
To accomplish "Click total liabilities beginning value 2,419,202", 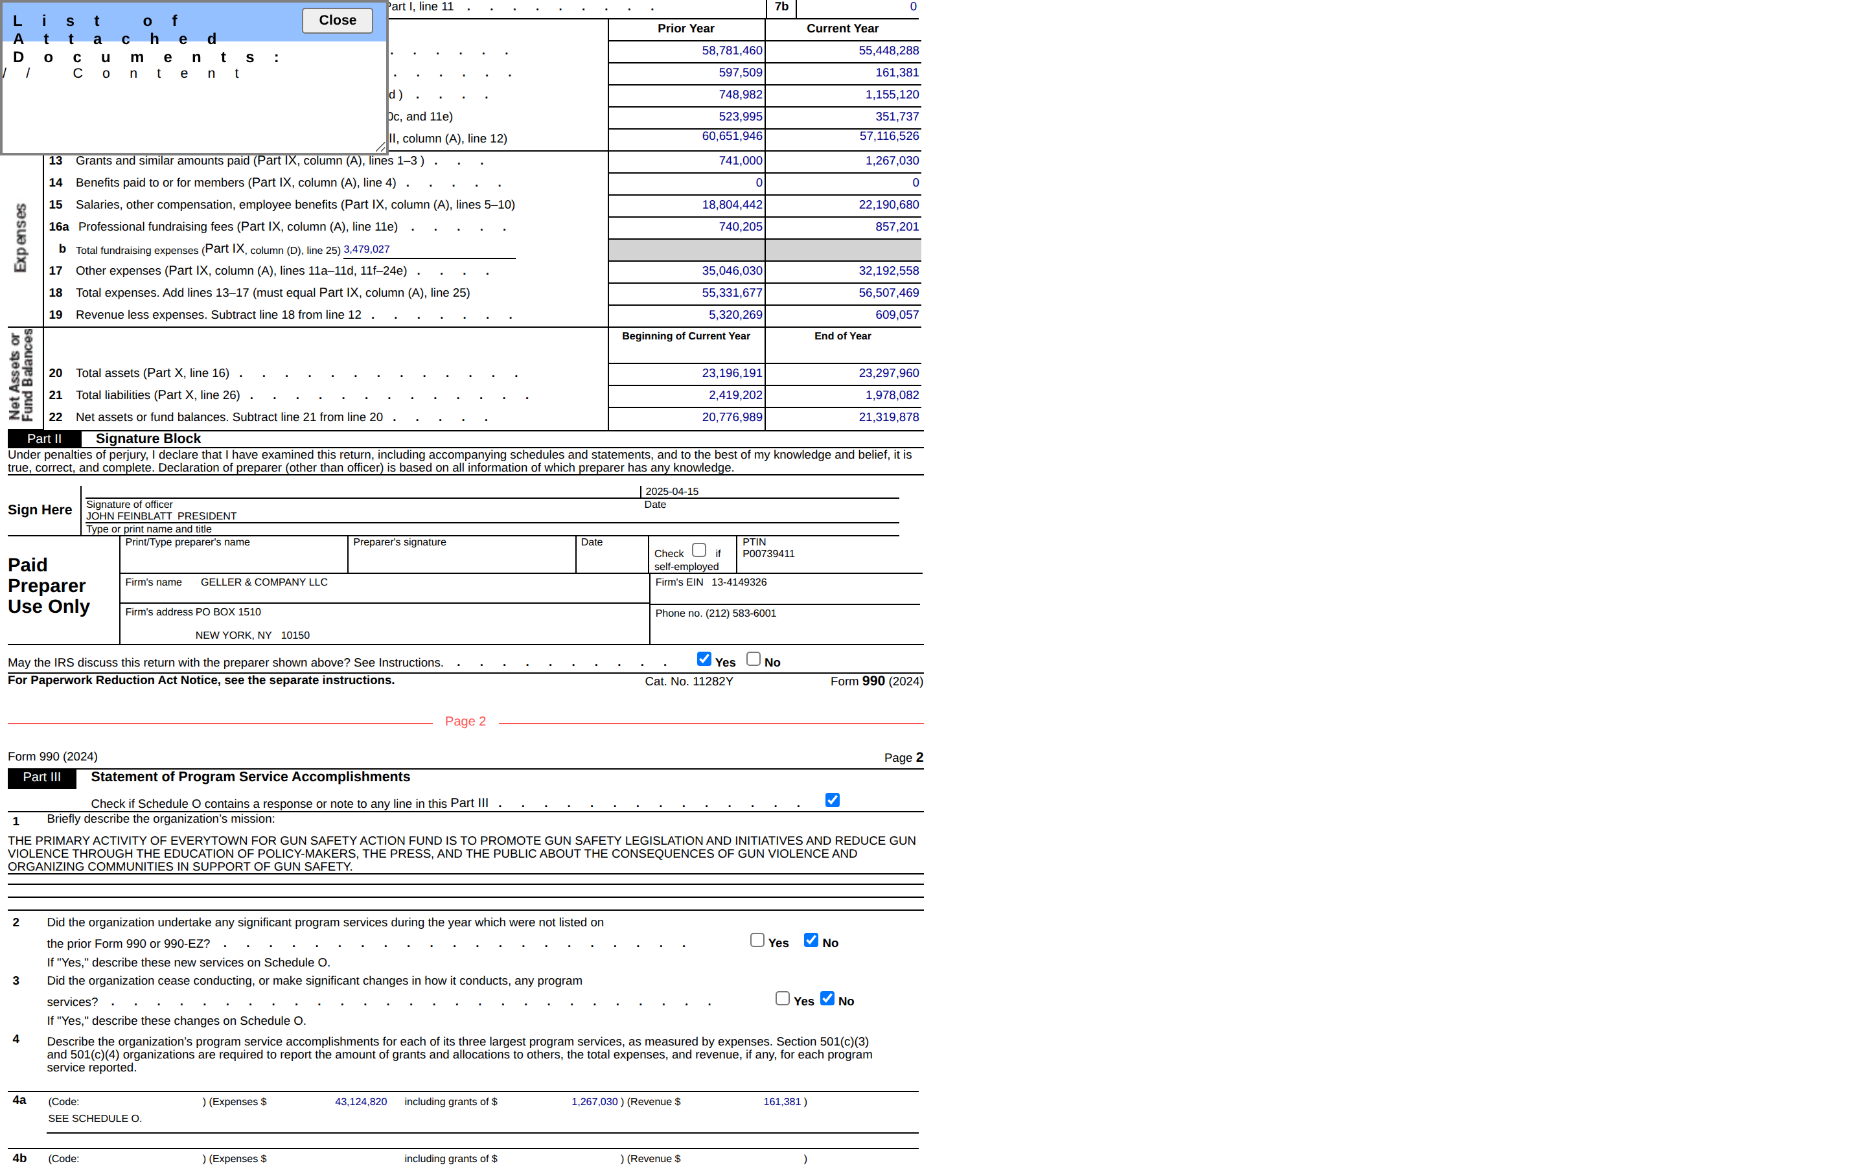I will [735, 395].
